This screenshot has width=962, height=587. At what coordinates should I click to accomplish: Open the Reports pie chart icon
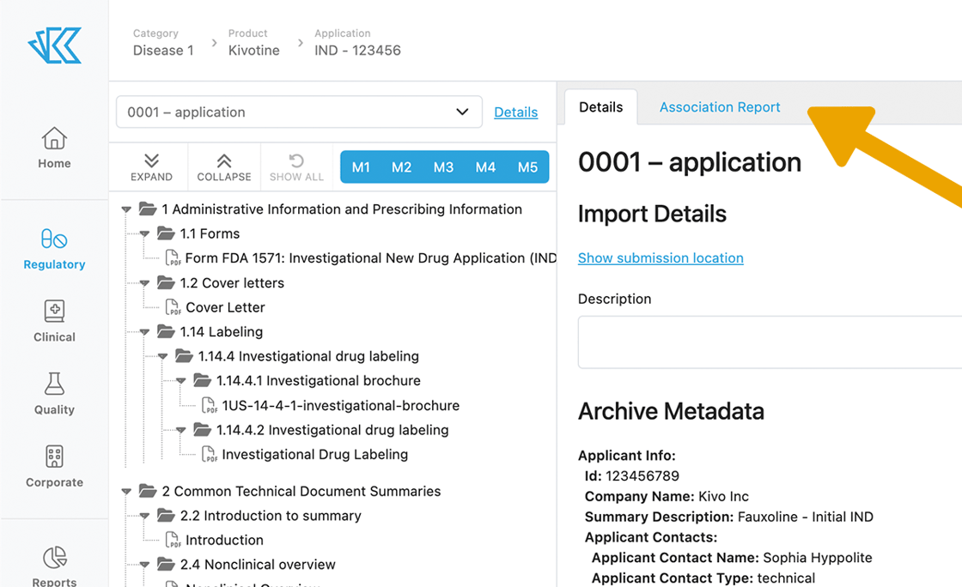pyautogui.click(x=54, y=558)
